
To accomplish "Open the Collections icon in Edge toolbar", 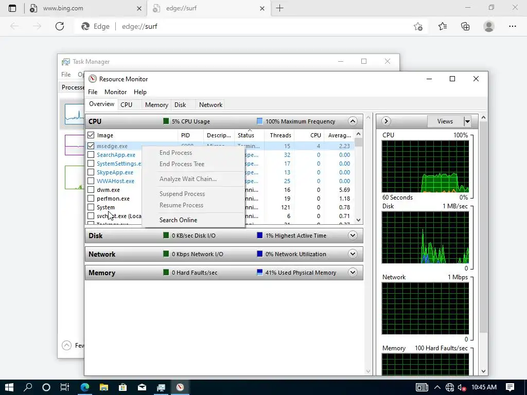I will tap(465, 26).
